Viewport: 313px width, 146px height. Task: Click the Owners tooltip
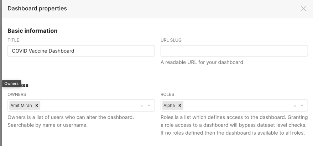coord(11,83)
